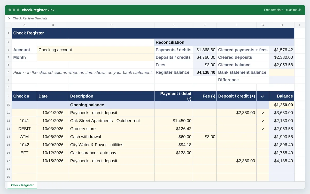Select the $1,990.58 balance cell
Viewport: 310px width, 194px height.
click(282, 137)
